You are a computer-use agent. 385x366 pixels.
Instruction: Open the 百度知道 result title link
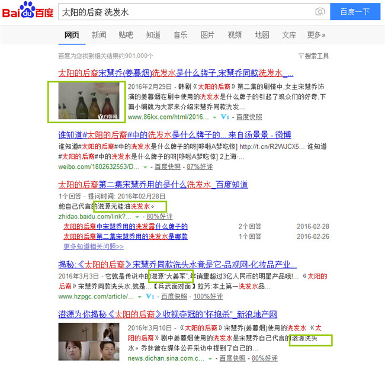[x=153, y=185]
